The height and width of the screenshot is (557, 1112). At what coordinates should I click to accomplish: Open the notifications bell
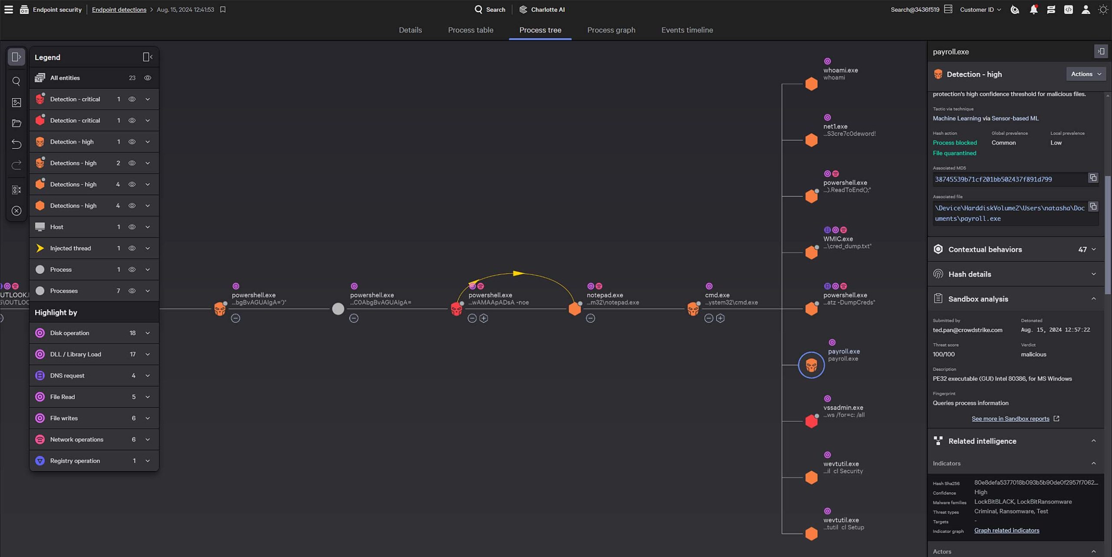tap(1033, 10)
